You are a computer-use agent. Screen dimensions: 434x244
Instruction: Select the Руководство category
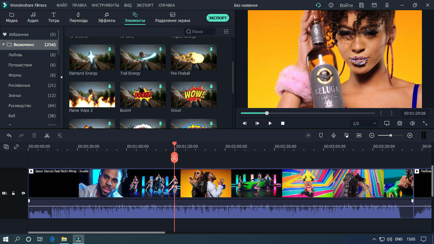(29, 105)
